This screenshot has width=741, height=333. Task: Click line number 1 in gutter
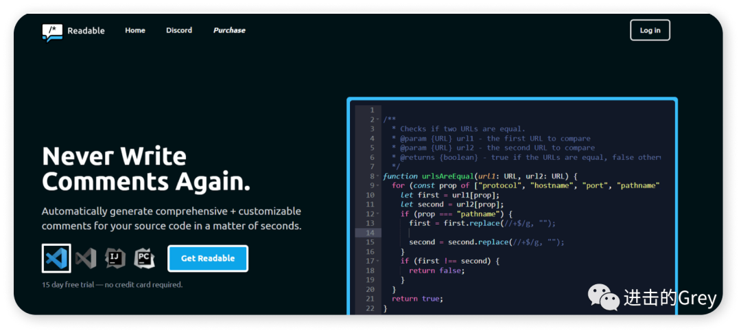click(x=373, y=111)
